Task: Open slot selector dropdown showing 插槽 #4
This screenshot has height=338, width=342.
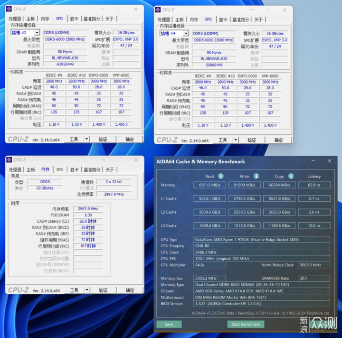Action: pyautogui.click(x=186, y=34)
